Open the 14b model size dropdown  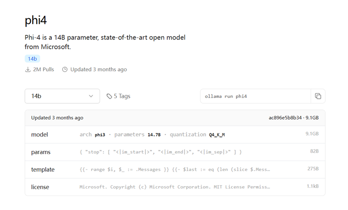62,96
